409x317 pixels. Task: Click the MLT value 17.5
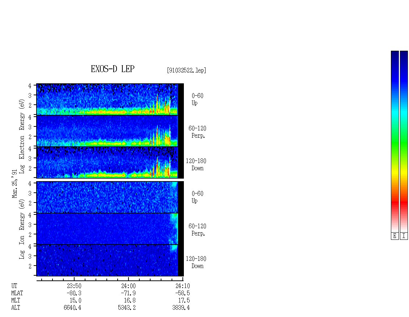[x=184, y=301]
